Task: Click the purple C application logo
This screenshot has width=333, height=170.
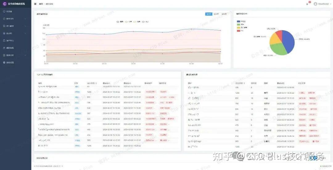Action: 5,4
